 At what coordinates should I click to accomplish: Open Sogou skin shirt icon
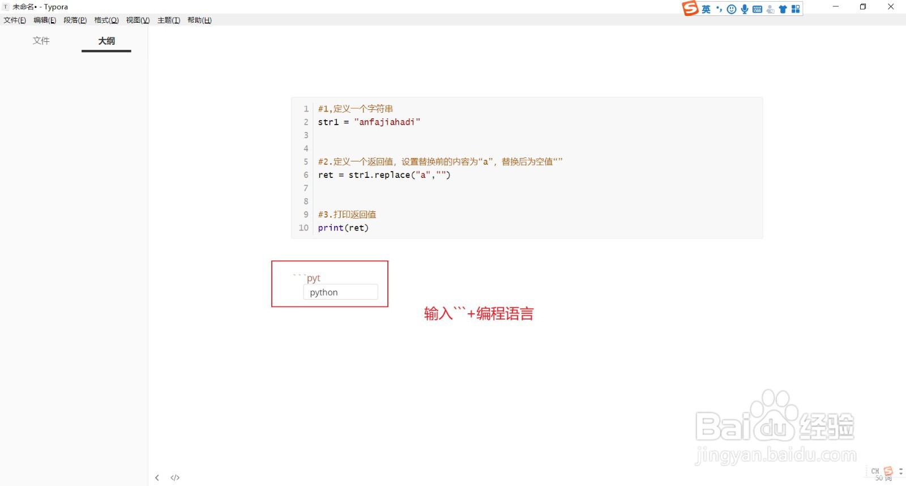coord(783,9)
